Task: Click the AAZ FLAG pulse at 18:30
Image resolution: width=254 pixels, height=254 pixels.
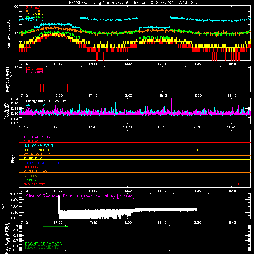Action: (197, 176)
